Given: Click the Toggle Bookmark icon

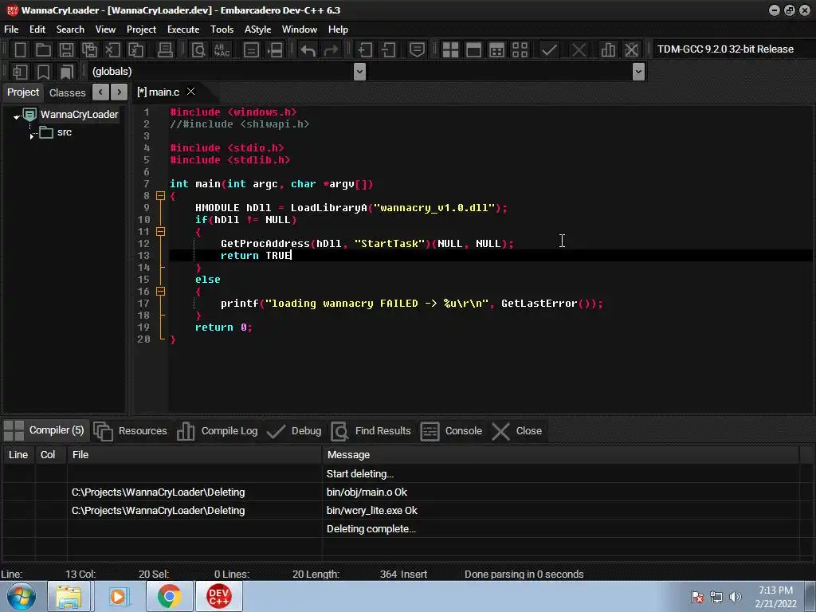Looking at the screenshot, I should tap(43, 72).
